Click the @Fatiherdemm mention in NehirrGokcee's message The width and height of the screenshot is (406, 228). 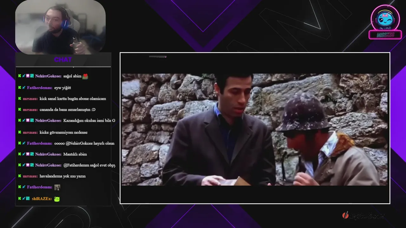click(77, 165)
